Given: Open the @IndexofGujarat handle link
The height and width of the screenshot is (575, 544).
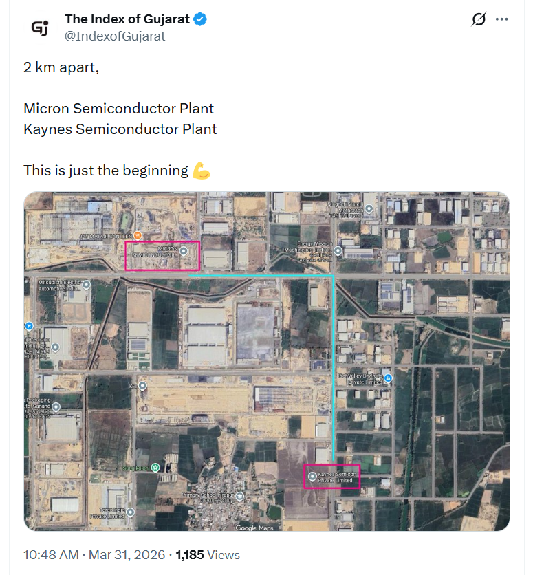Looking at the screenshot, I should (115, 36).
